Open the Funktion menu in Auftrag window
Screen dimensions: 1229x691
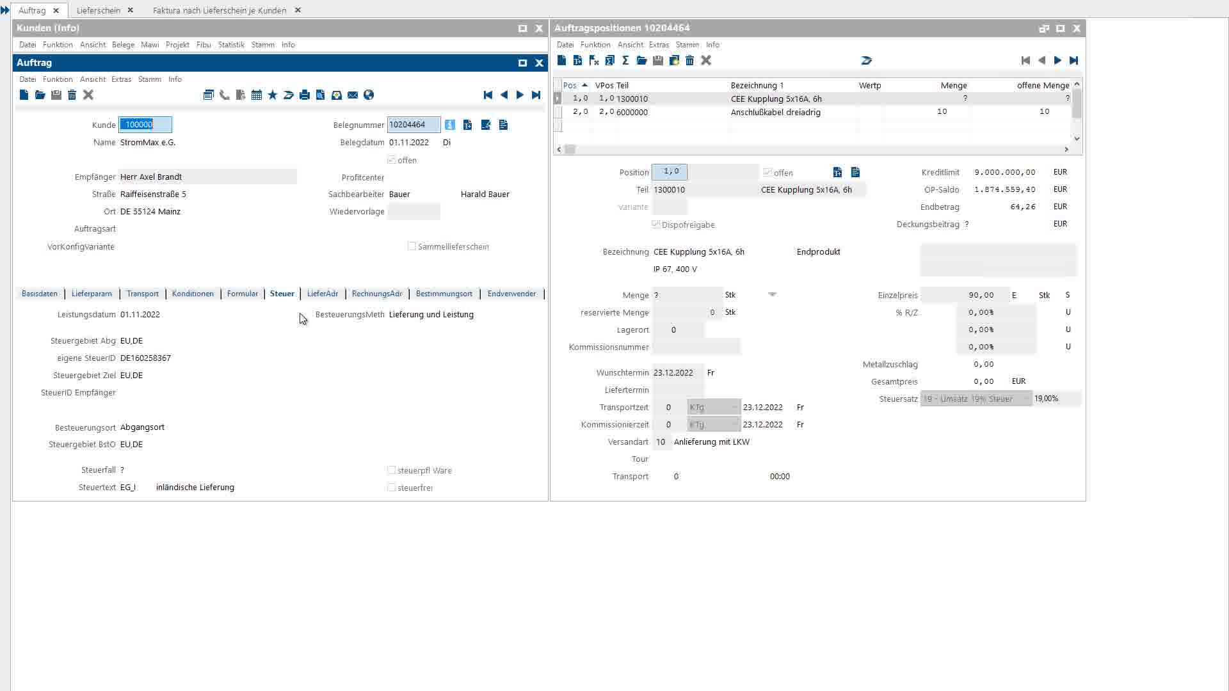(58, 79)
